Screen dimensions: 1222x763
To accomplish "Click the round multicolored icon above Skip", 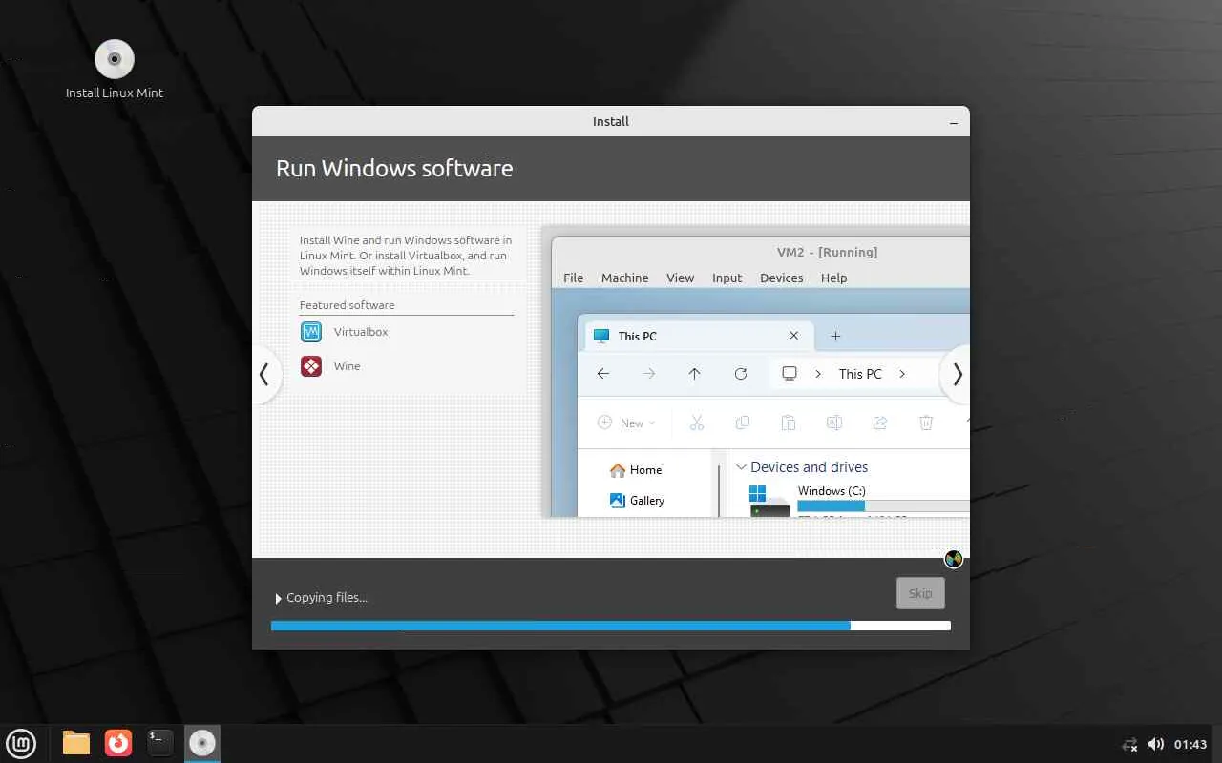I will tap(954, 559).
